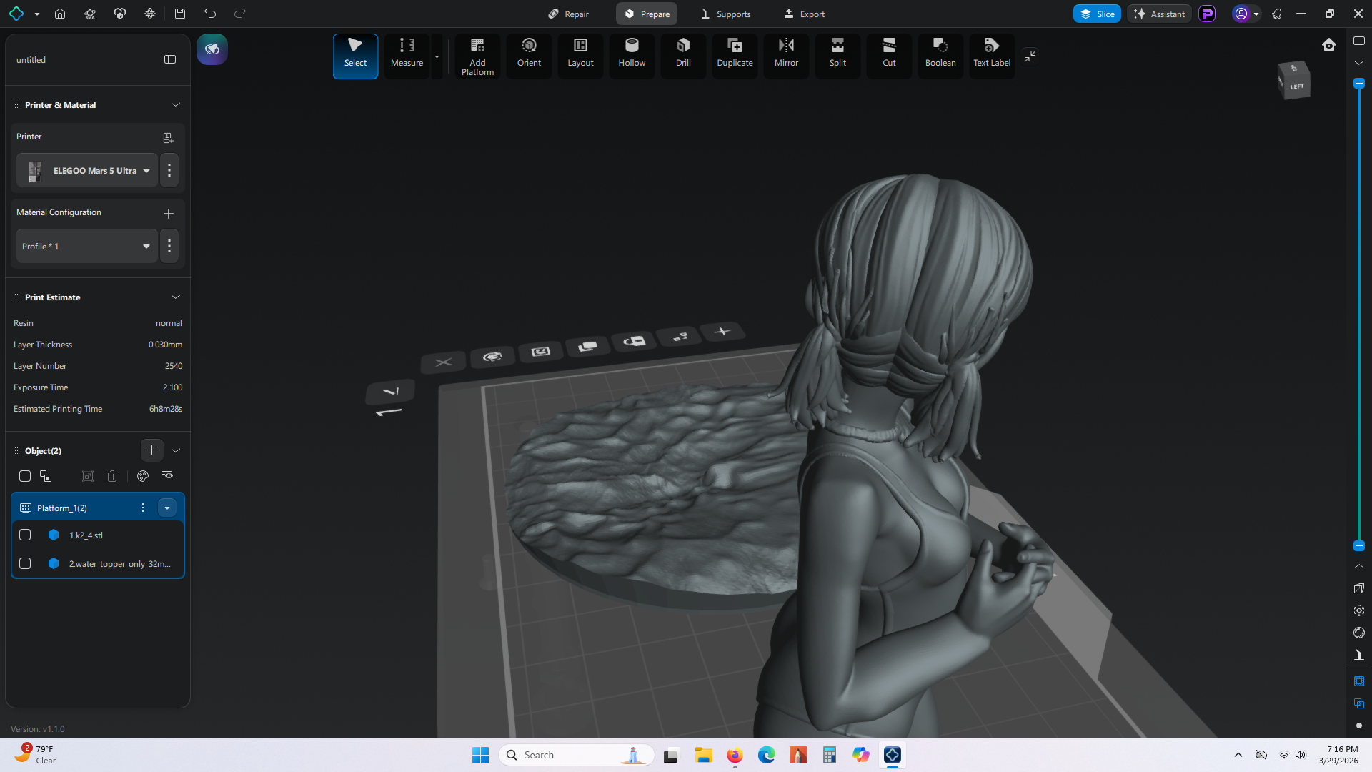Switch to the Supports tab
Image resolution: width=1372 pixels, height=772 pixels.
725,14
